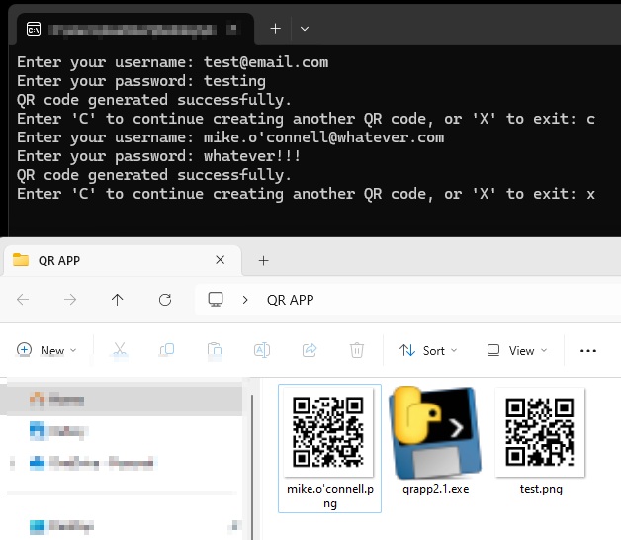
Task: Select the second blurred navigation pane item
Action: pyautogui.click(x=58, y=431)
